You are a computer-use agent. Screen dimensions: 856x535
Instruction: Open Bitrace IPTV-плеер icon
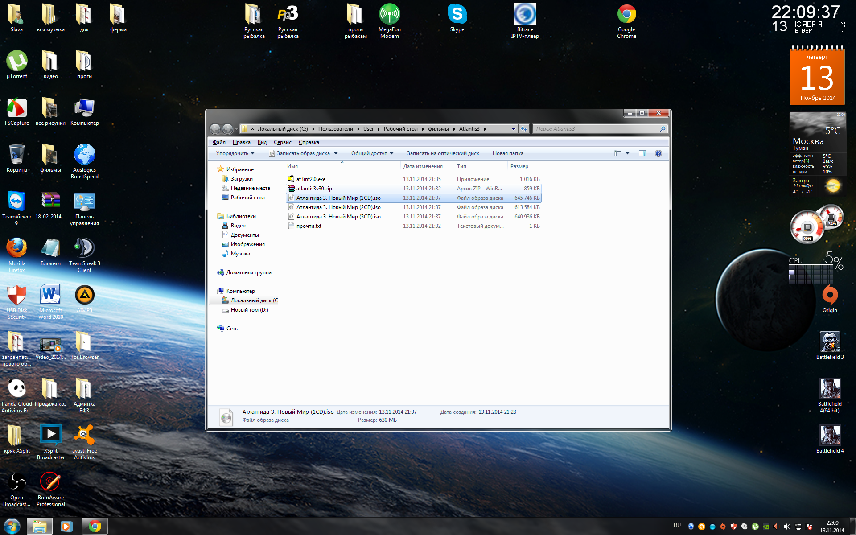click(525, 21)
